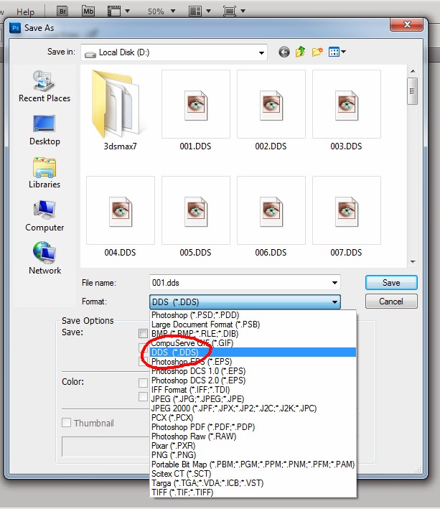440x509 pixels.
Task: Open Network location
Action: click(45, 258)
